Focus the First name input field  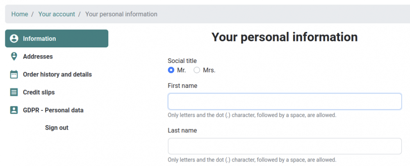click(285, 101)
